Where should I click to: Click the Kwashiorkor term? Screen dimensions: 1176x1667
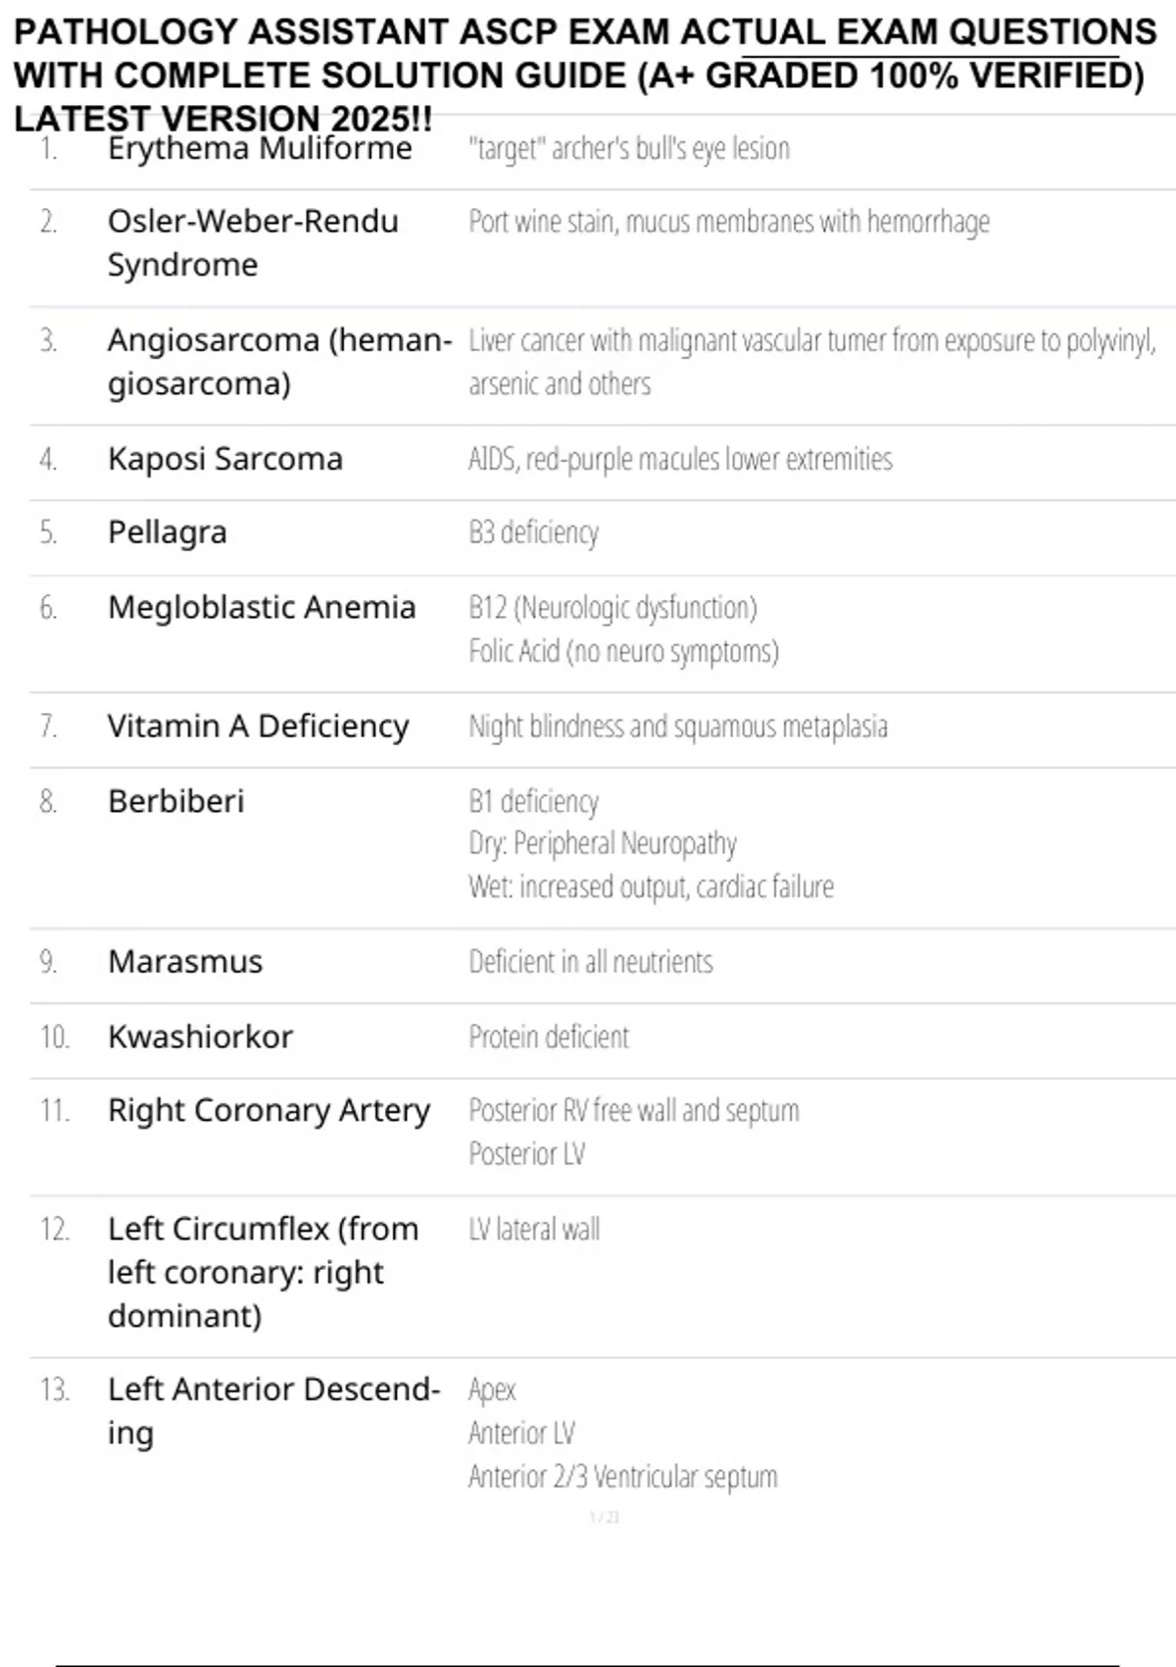point(200,1036)
